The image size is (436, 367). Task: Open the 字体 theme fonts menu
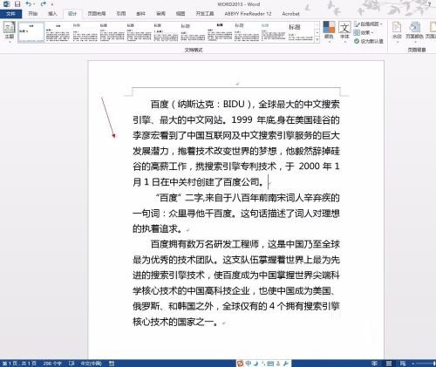pos(344,31)
